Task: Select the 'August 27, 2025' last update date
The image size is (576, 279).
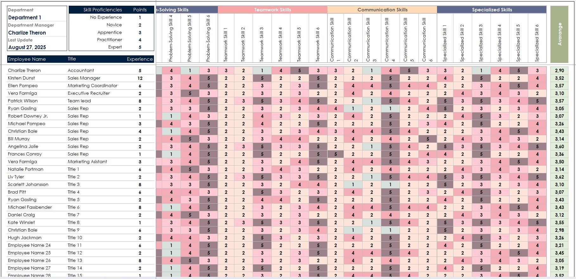Action: tap(27, 47)
